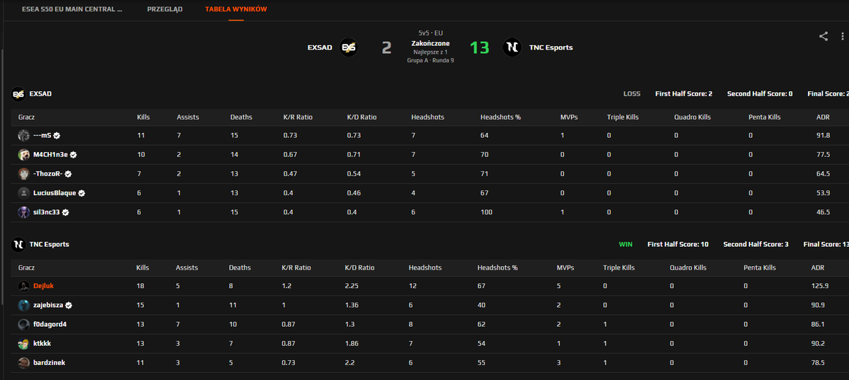Click Triple Kills header in TNC Esports table

point(620,268)
